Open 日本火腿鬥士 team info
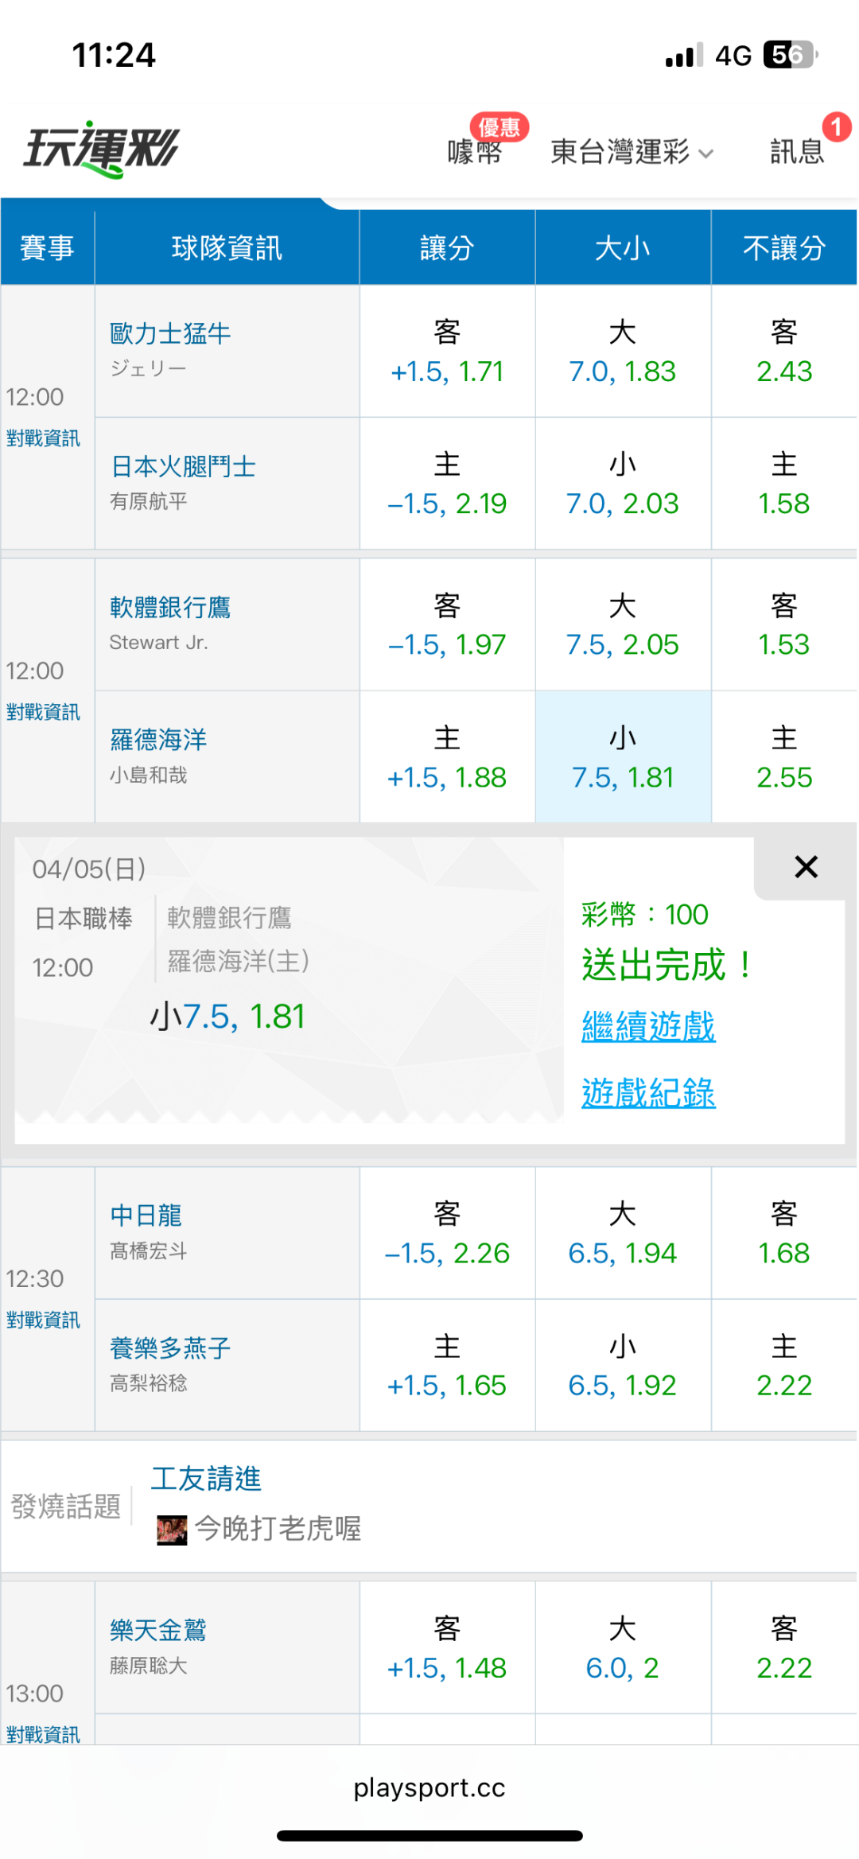 coord(184,467)
